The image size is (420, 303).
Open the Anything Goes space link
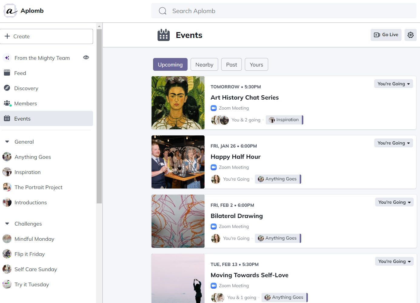(32, 157)
